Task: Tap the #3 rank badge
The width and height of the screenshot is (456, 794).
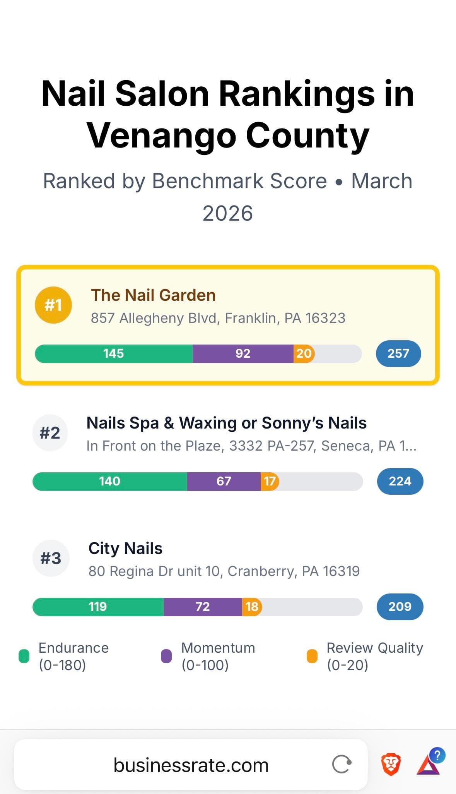Action: (x=51, y=558)
